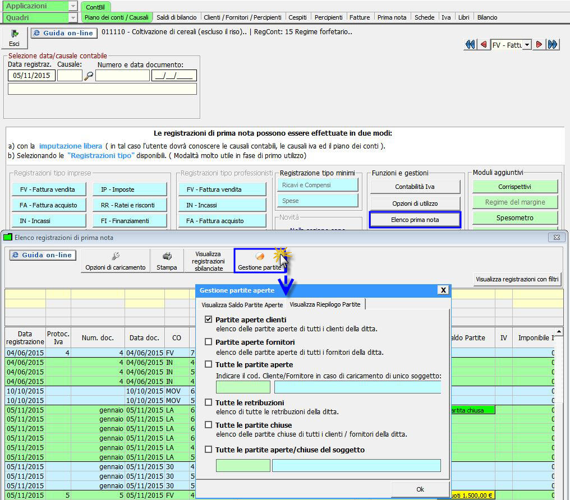This screenshot has width=570, height=500.
Task: Open Clienti / Fornitori / Percipienti tab
Action: pos(242,17)
